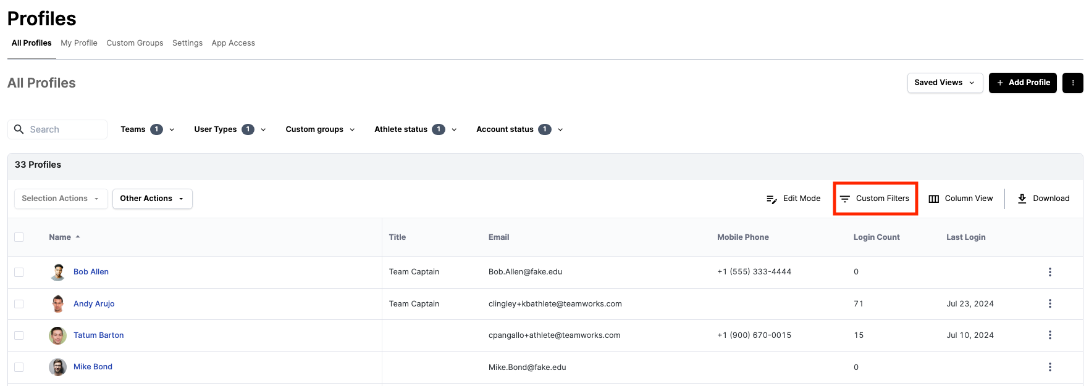Screen dimensions: 1089x386
Task: Click Andy Arujo's avatar picture
Action: tap(58, 304)
